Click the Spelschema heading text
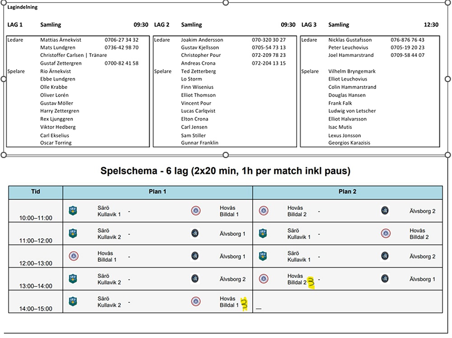 [x=225, y=171]
